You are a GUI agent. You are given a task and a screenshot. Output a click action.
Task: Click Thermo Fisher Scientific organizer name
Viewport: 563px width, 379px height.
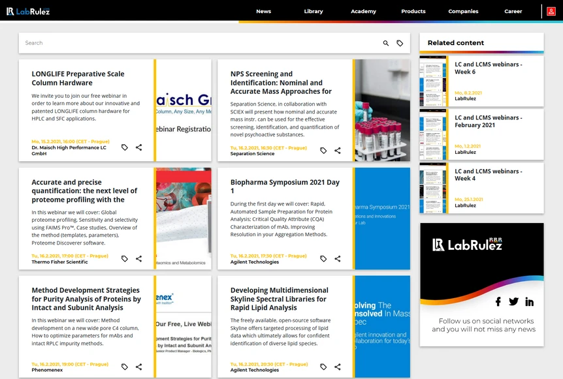[59, 262]
